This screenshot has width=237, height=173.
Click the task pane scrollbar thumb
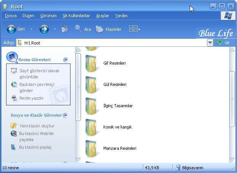click(x=78, y=87)
